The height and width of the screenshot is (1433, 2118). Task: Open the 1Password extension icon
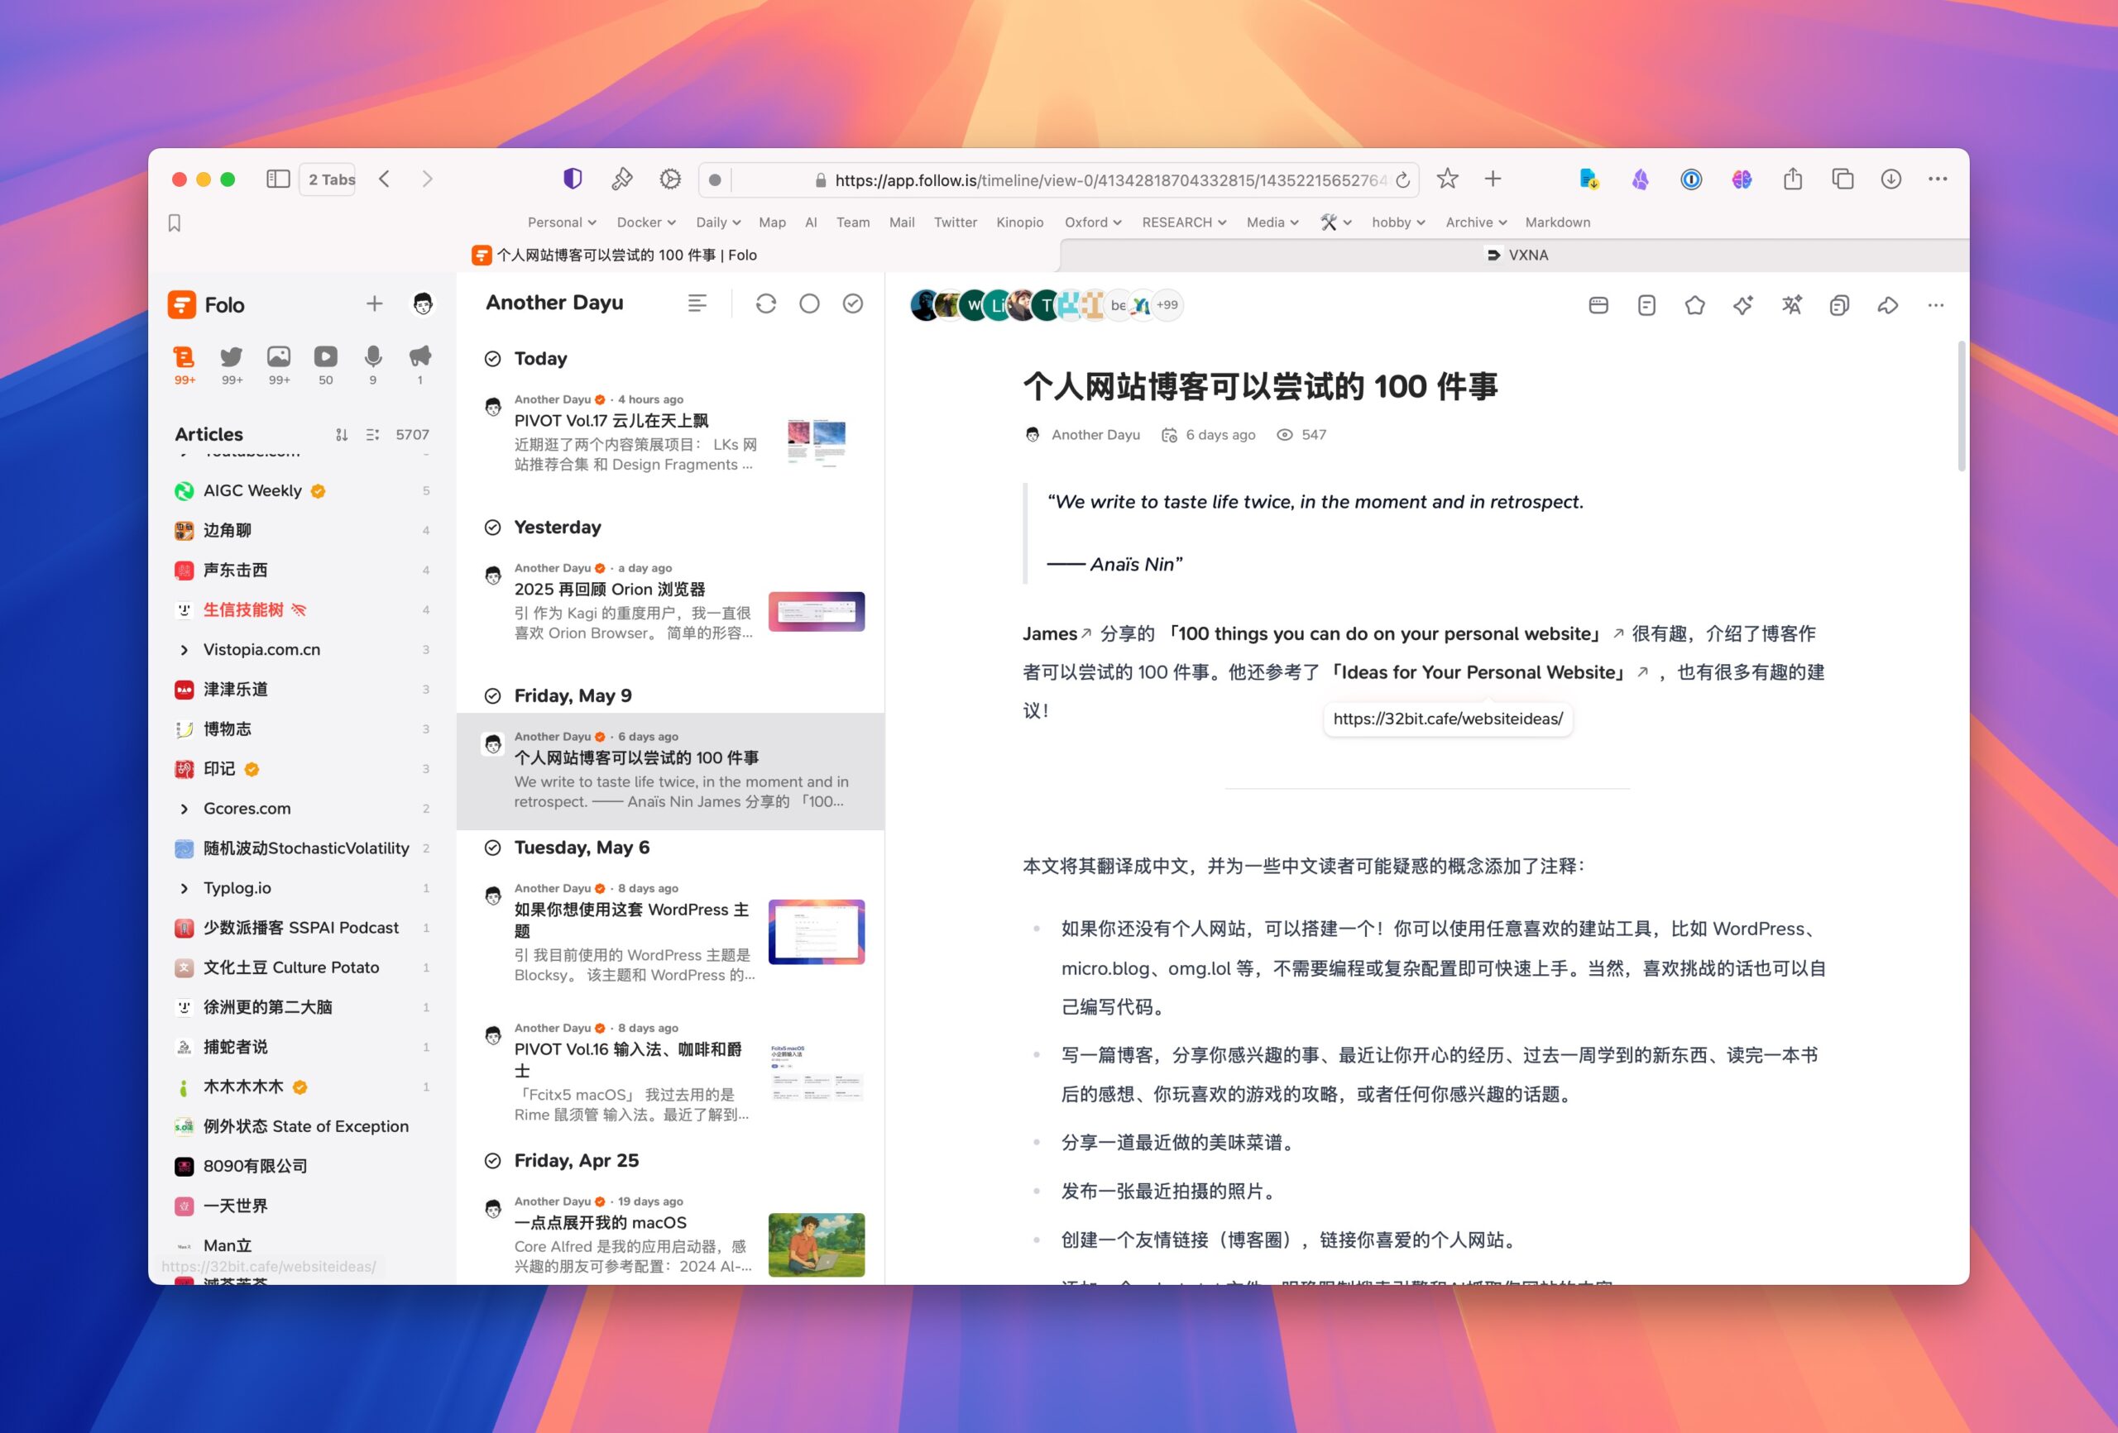click(x=1690, y=179)
